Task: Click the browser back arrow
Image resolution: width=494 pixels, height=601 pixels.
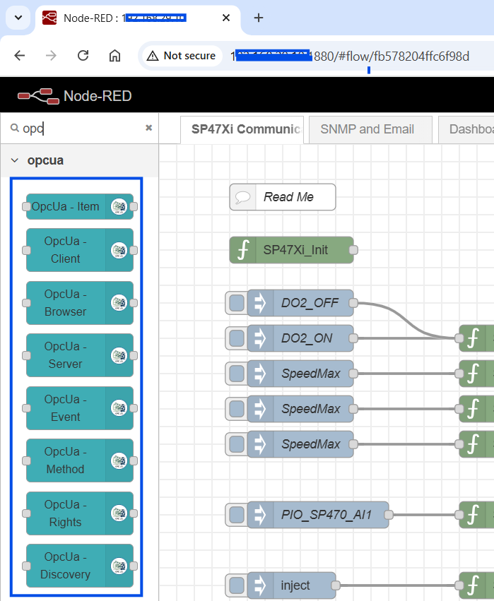Action: 20,56
